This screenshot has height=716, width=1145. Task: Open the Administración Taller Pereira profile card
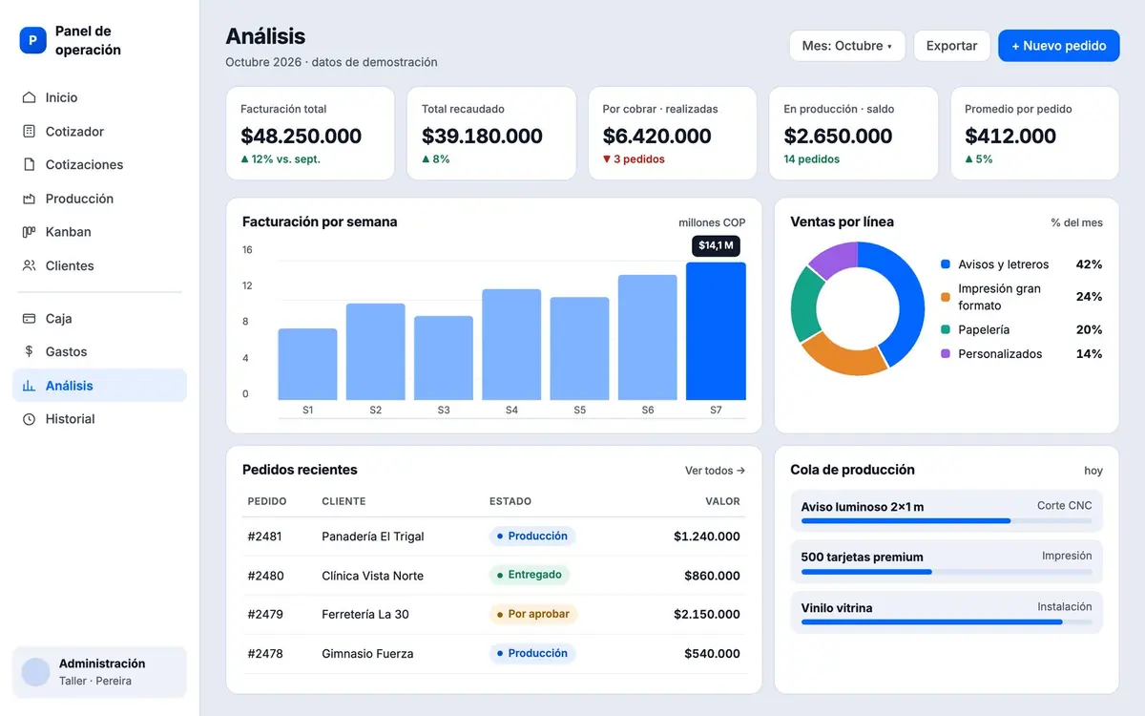point(99,672)
